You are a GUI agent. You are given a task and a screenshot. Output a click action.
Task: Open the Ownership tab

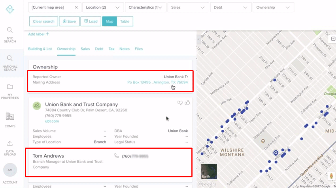tap(66, 49)
